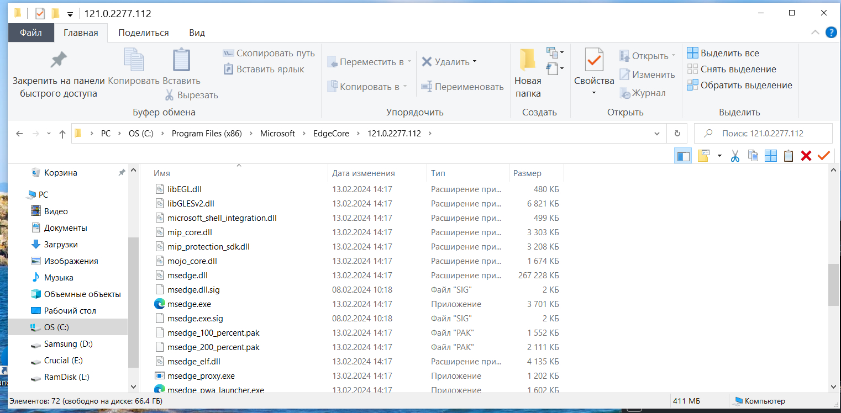Click Вставить ярлык in the ribbon
841x413 pixels.
point(264,69)
